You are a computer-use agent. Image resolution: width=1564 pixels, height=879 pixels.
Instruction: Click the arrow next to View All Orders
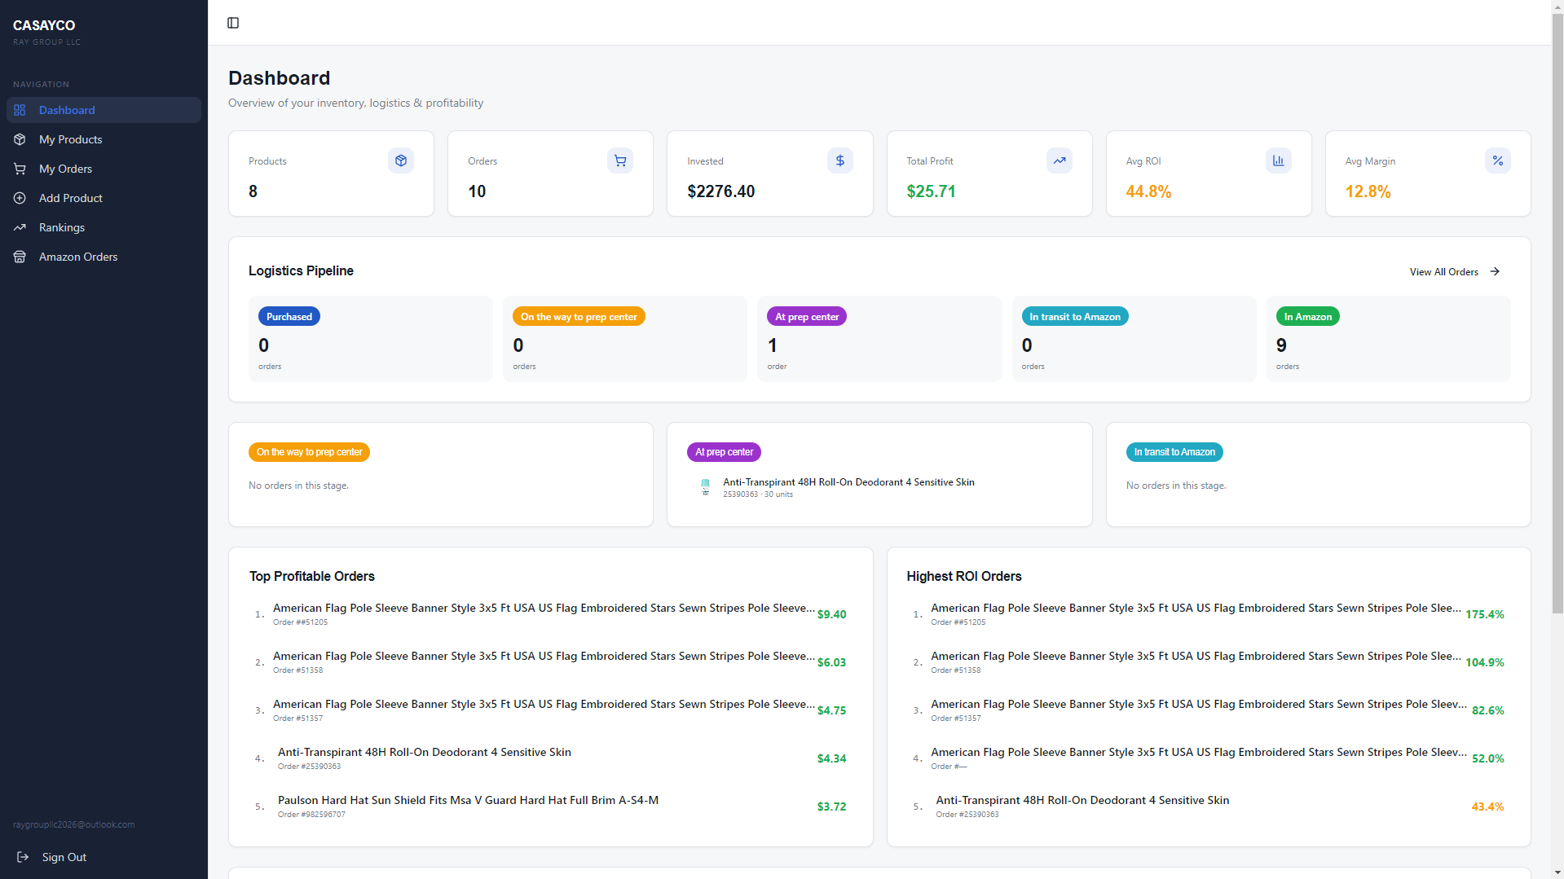pos(1495,271)
